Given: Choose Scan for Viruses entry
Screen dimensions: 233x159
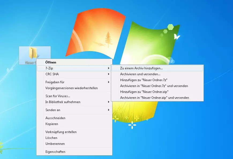Looking at the screenshot, I should 58,96.
